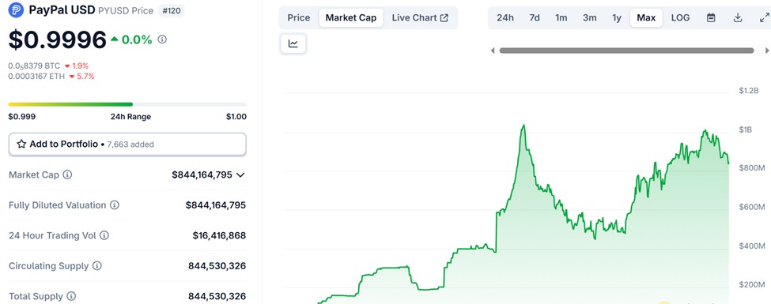Viewport: 771px width, 304px height.
Task: Switch to the Price tab
Action: [298, 17]
